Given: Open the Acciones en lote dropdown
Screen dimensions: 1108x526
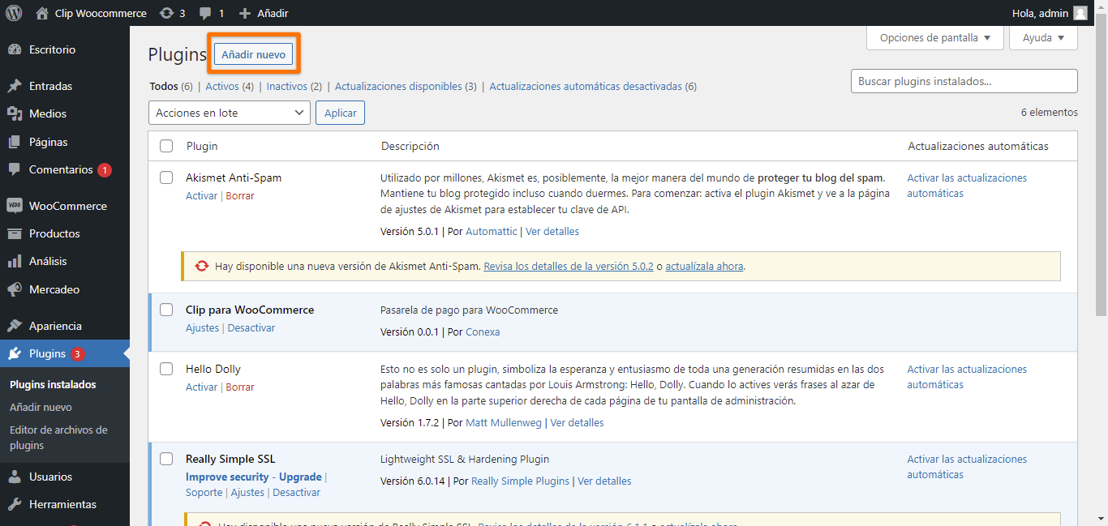Looking at the screenshot, I should 230,113.
